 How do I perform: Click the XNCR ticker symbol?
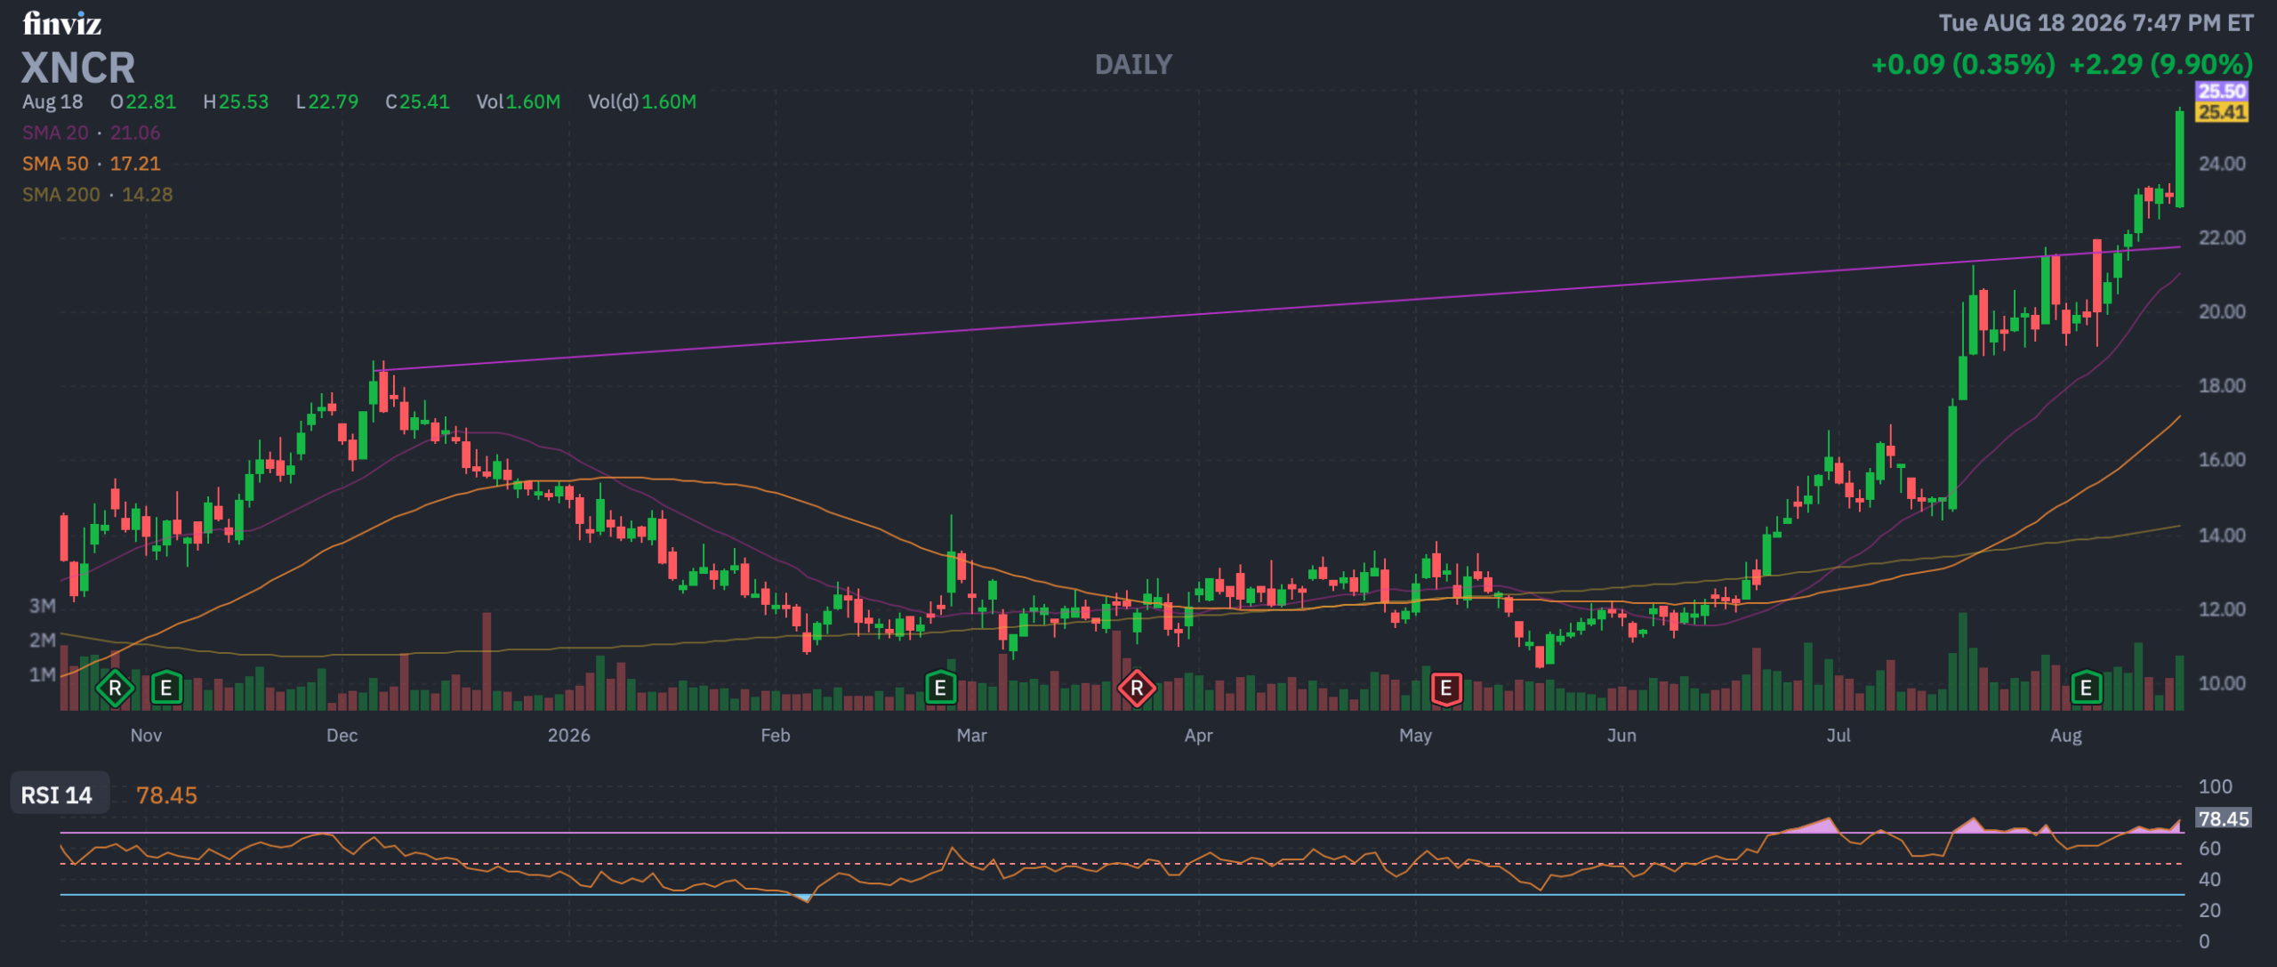pyautogui.click(x=78, y=68)
